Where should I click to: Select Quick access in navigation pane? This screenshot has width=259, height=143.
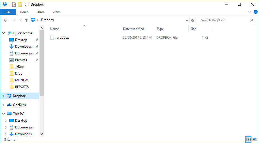pos(22,33)
